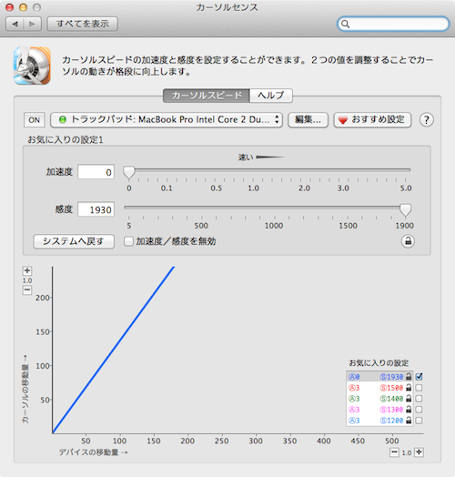Enable 加速度／感度を無効 checkbox

128,241
